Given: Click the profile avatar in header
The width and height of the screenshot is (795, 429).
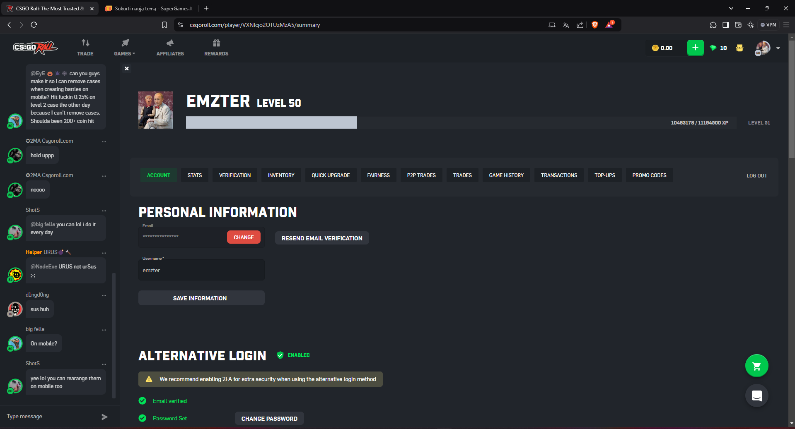Looking at the screenshot, I should pyautogui.click(x=763, y=48).
